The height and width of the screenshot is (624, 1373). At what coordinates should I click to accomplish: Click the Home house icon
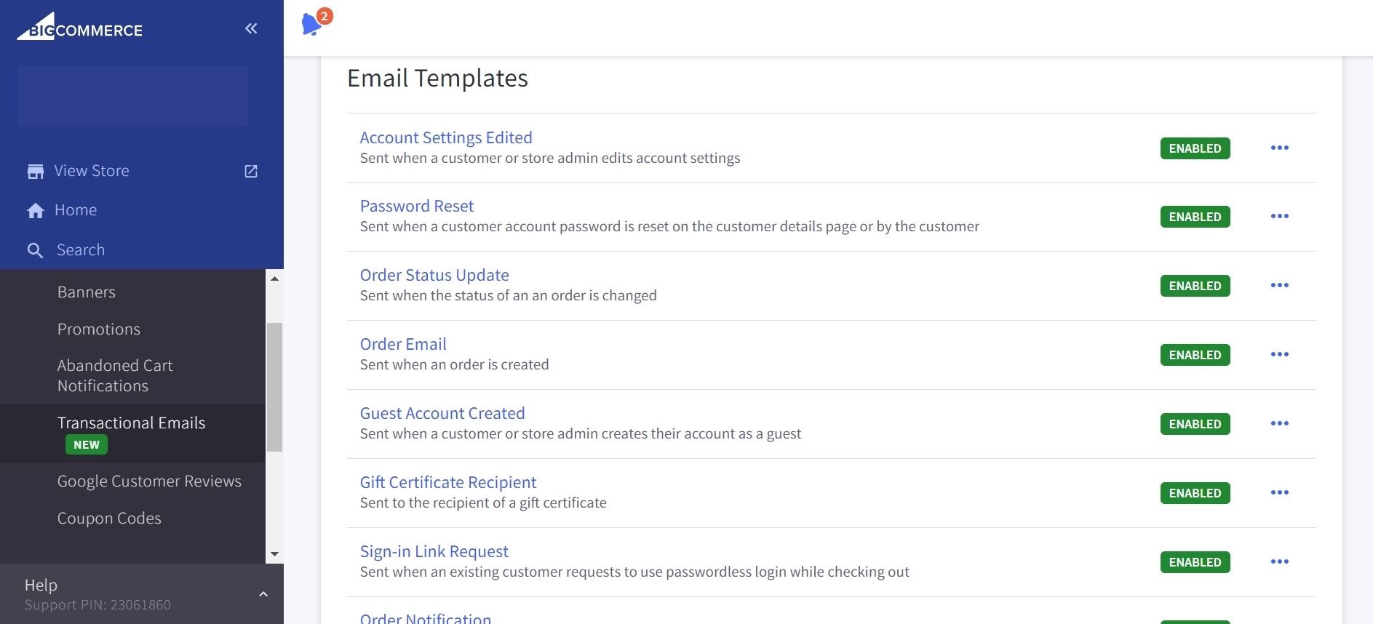[x=35, y=210]
